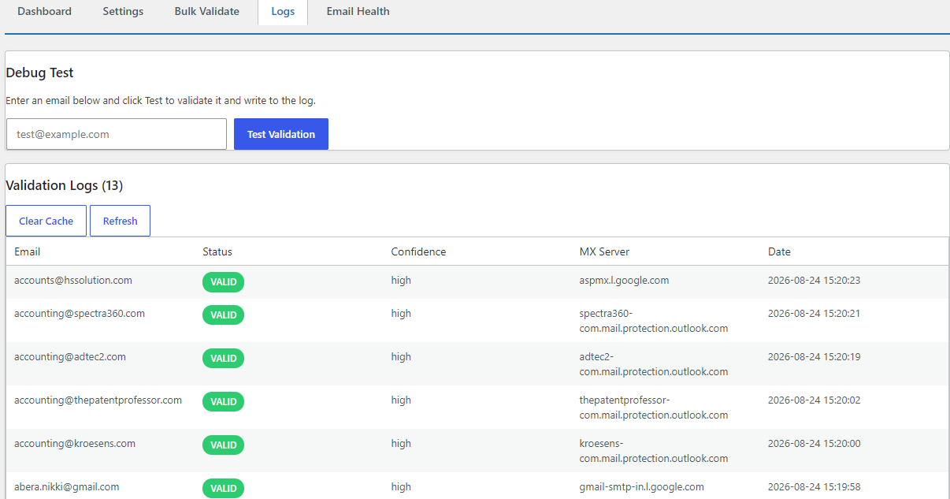
Task: Click date 2026-08-24 15:19:58
Action: click(x=814, y=486)
